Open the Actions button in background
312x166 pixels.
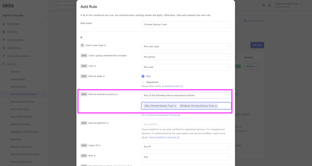click(252, 66)
